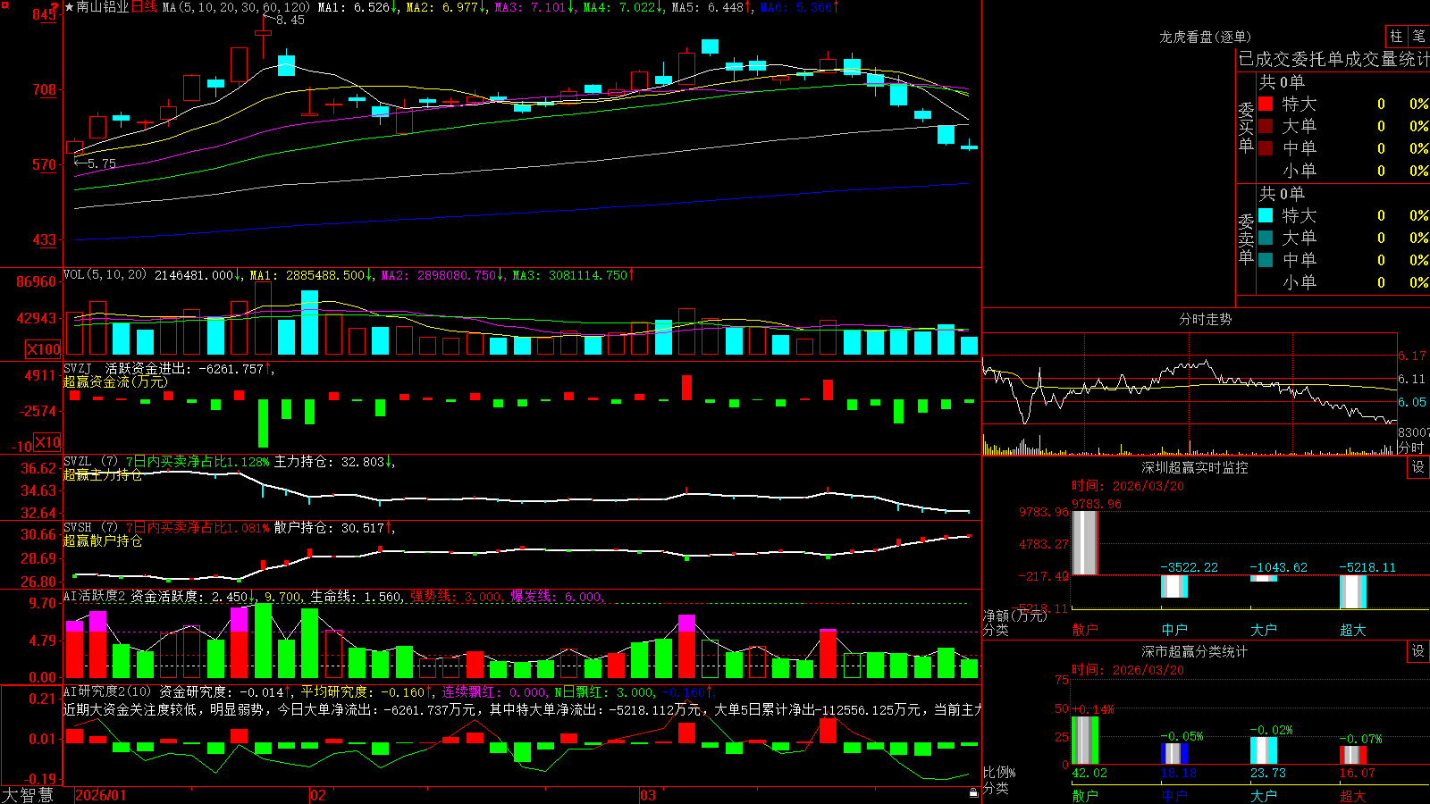Switch order view to 柱 mode
Viewport: 1430px width, 804px height.
tap(1396, 36)
